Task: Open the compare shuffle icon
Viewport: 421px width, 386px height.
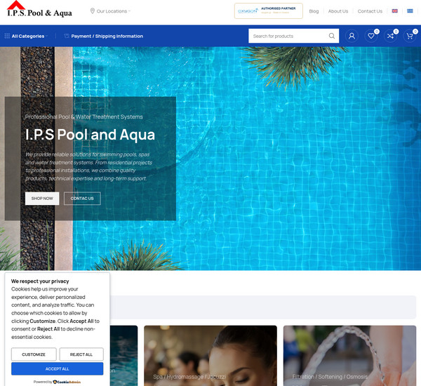Action: click(x=390, y=36)
